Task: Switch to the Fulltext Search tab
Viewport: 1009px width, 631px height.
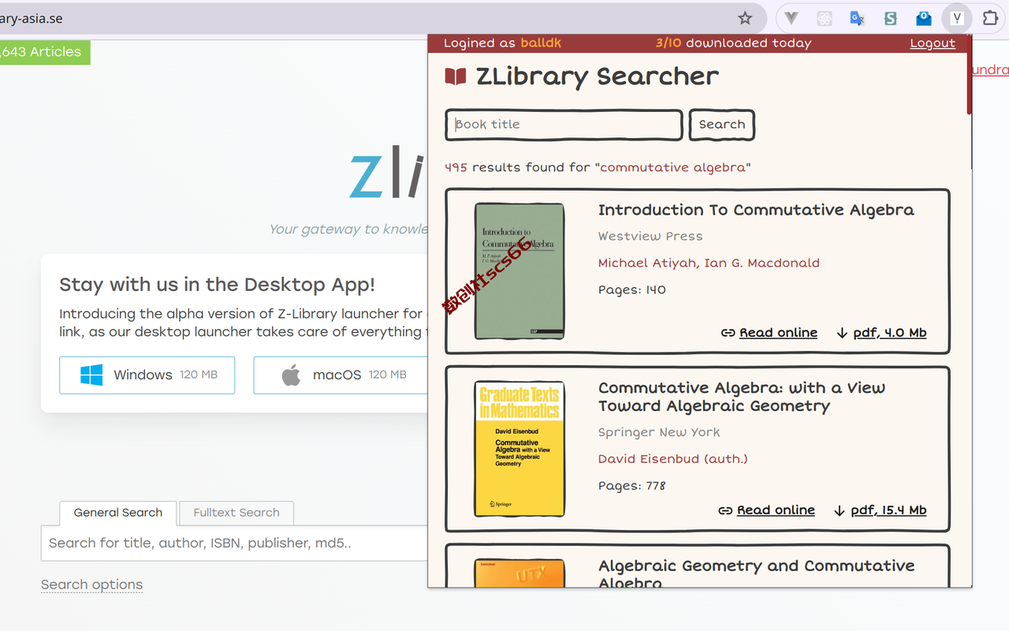Action: 236,513
